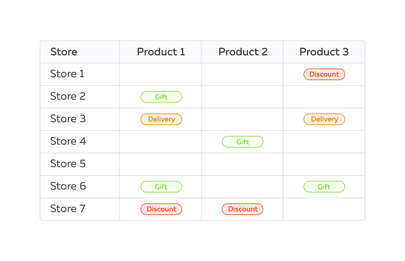Image resolution: width=405 pixels, height=261 pixels.
Task: Click Store 3 Delivery tag under Product 1
Action: [161, 119]
